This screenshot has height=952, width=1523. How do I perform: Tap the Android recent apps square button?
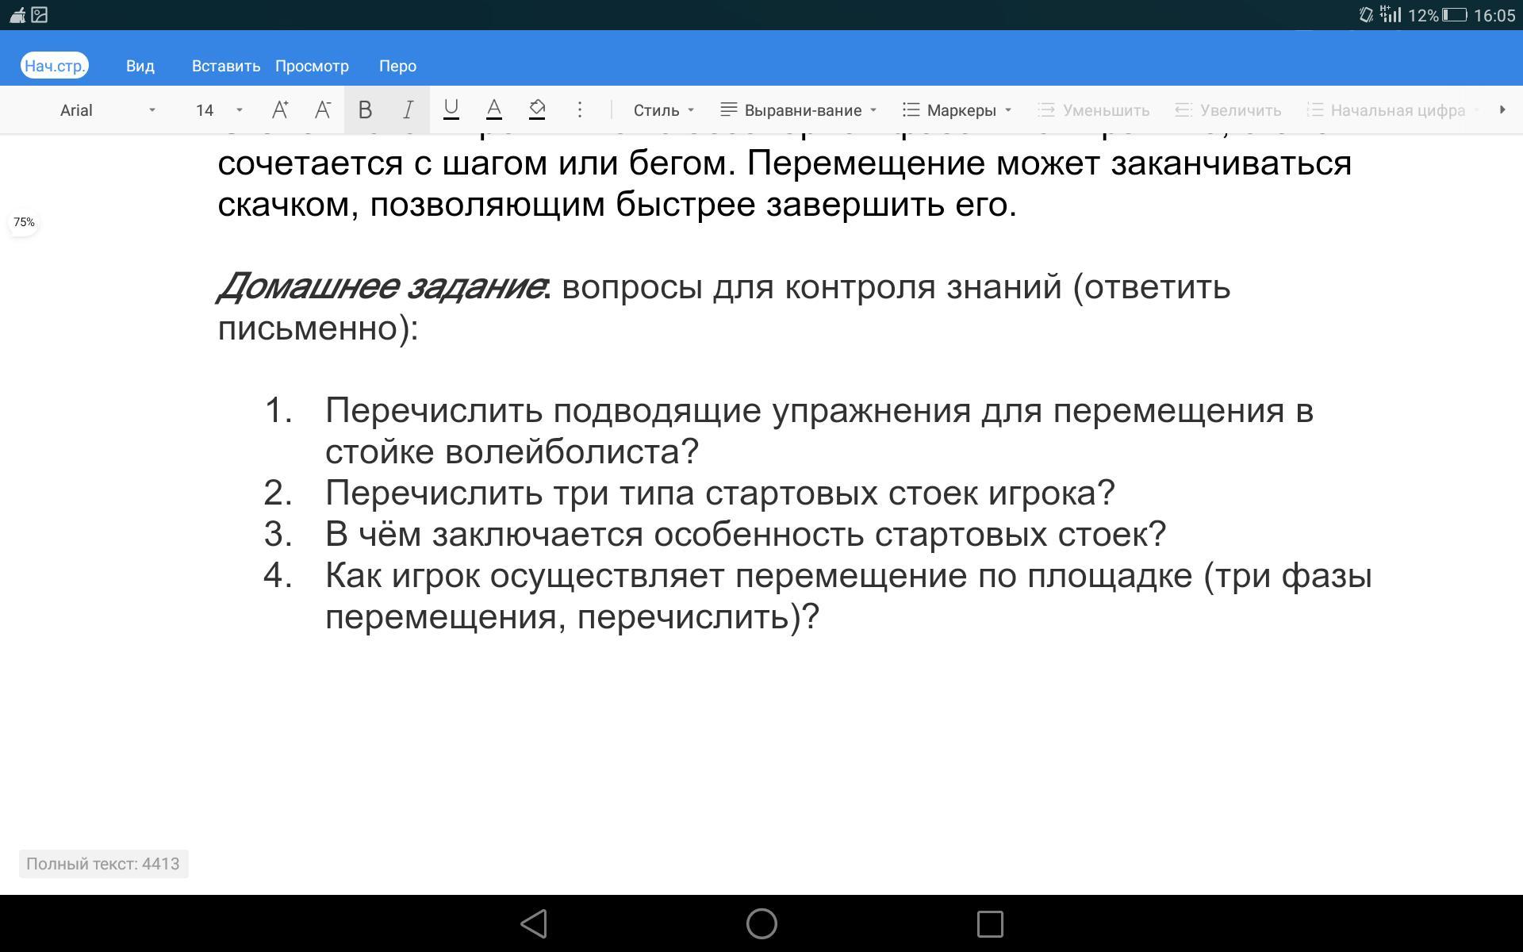(989, 923)
